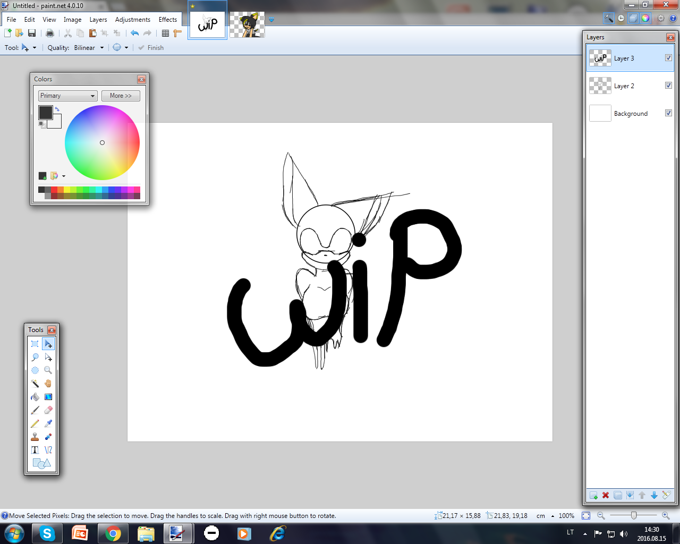The width and height of the screenshot is (680, 544).
Task: Click the primary color black swatch
Action: click(46, 112)
